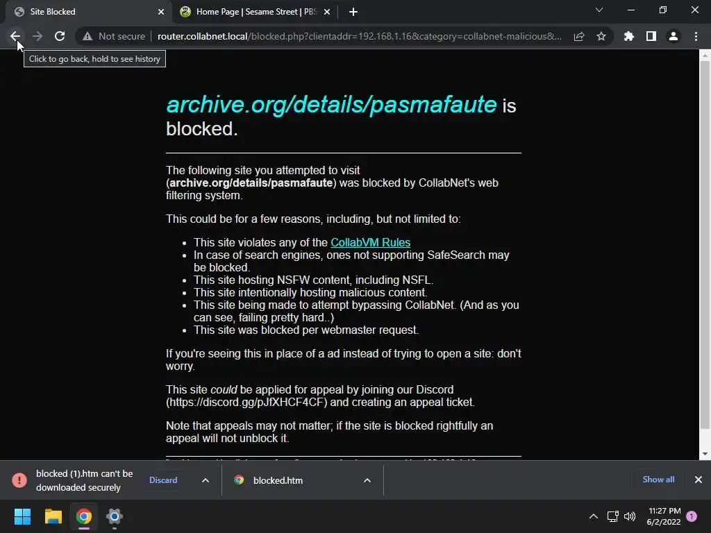The height and width of the screenshot is (533, 711).
Task: Expand options for blocked (1).htm download
Action: pyautogui.click(x=206, y=480)
